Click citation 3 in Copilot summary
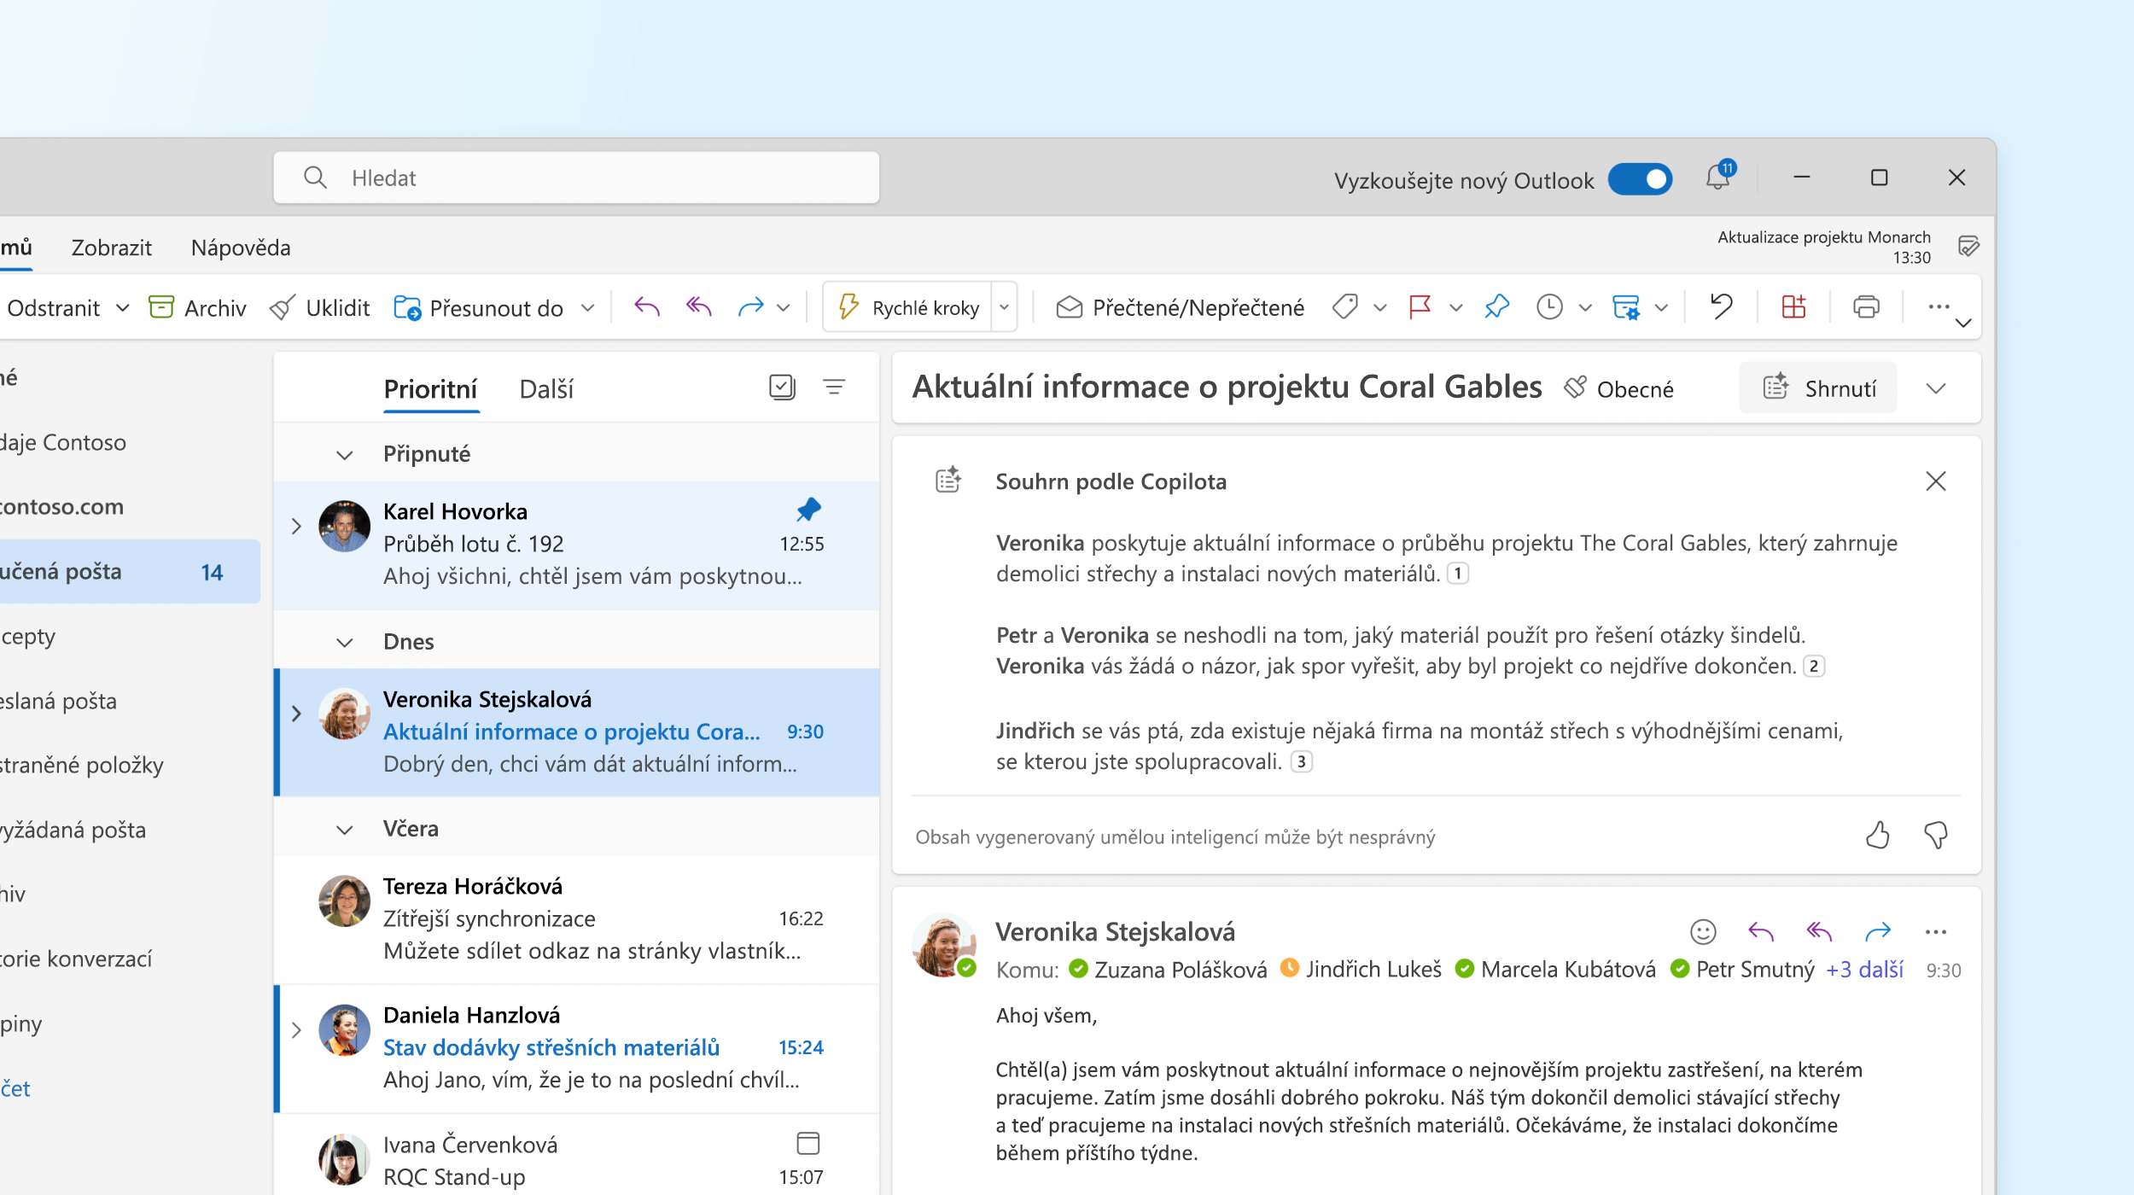2134x1195 pixels. coord(1301,761)
